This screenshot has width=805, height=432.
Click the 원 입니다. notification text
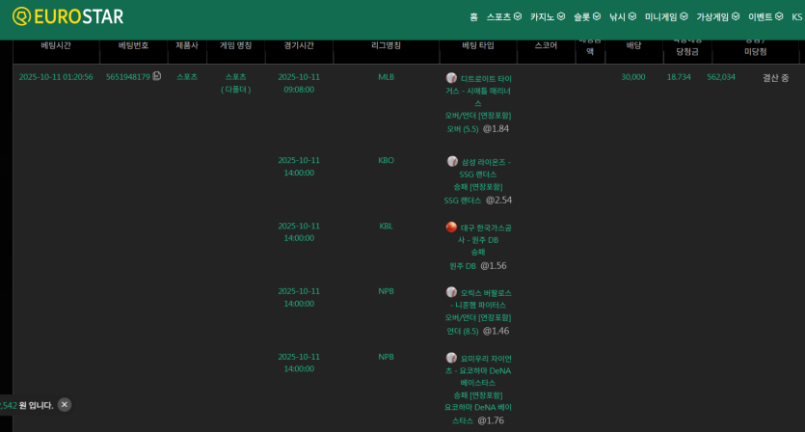pos(36,405)
